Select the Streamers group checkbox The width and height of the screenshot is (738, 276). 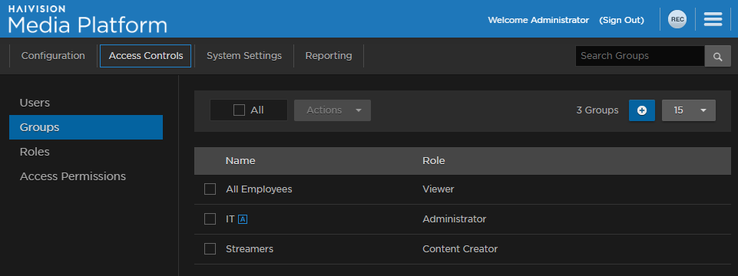pos(210,248)
